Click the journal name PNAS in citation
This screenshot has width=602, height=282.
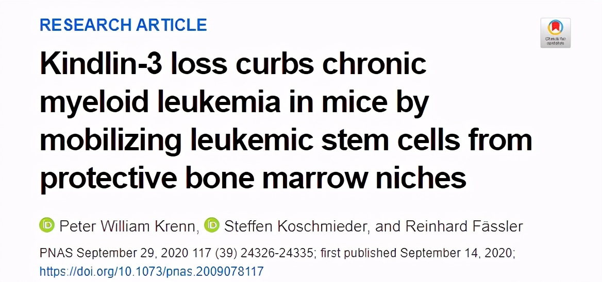tap(56, 253)
